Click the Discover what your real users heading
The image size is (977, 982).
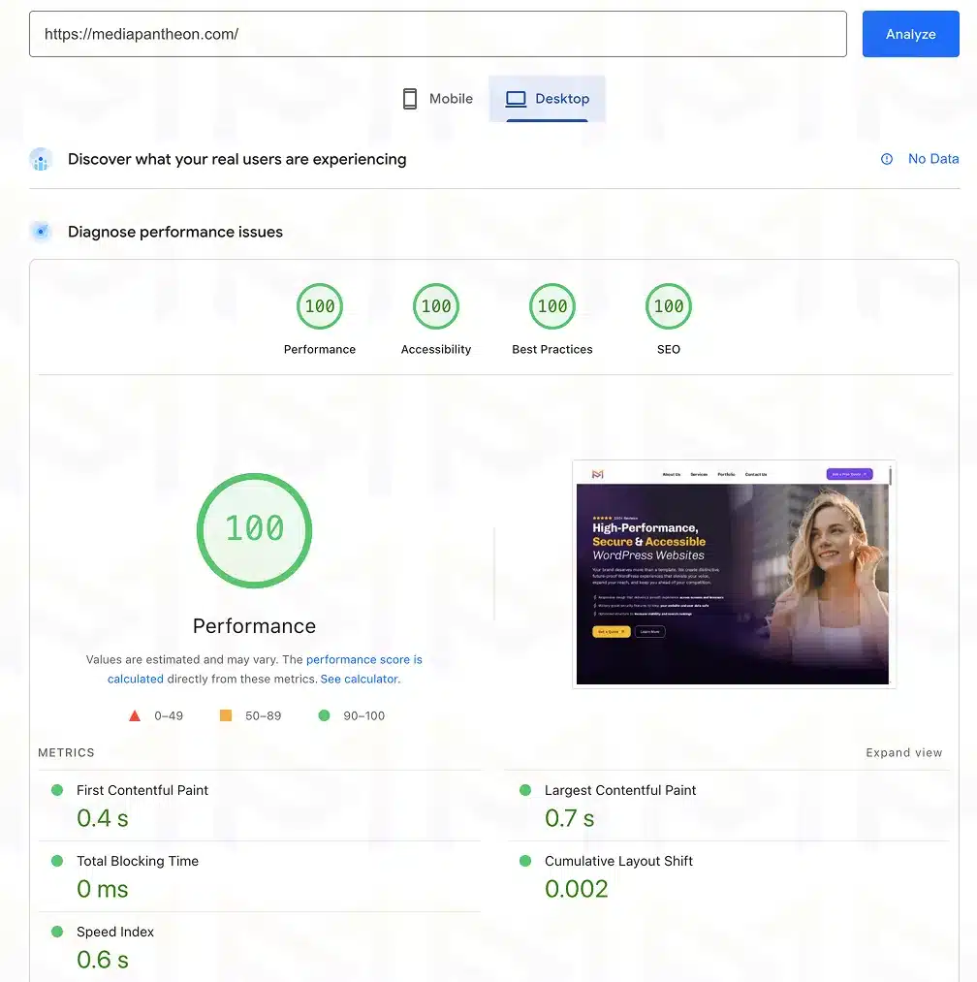(236, 160)
